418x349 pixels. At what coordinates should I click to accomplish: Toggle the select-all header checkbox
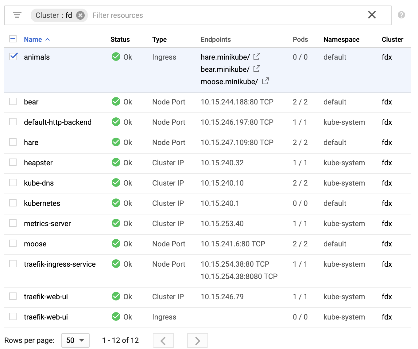(x=13, y=39)
